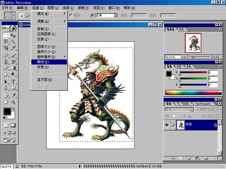This screenshot has height=169, width=226.
Task: Switch to Quick Mask mode
Action: pos(13,125)
